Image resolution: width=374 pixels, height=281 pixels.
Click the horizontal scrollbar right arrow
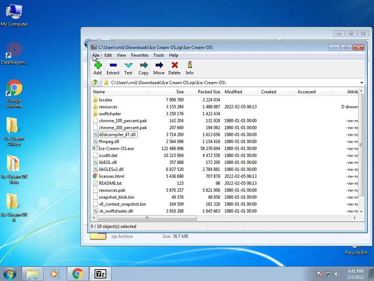tap(355, 218)
